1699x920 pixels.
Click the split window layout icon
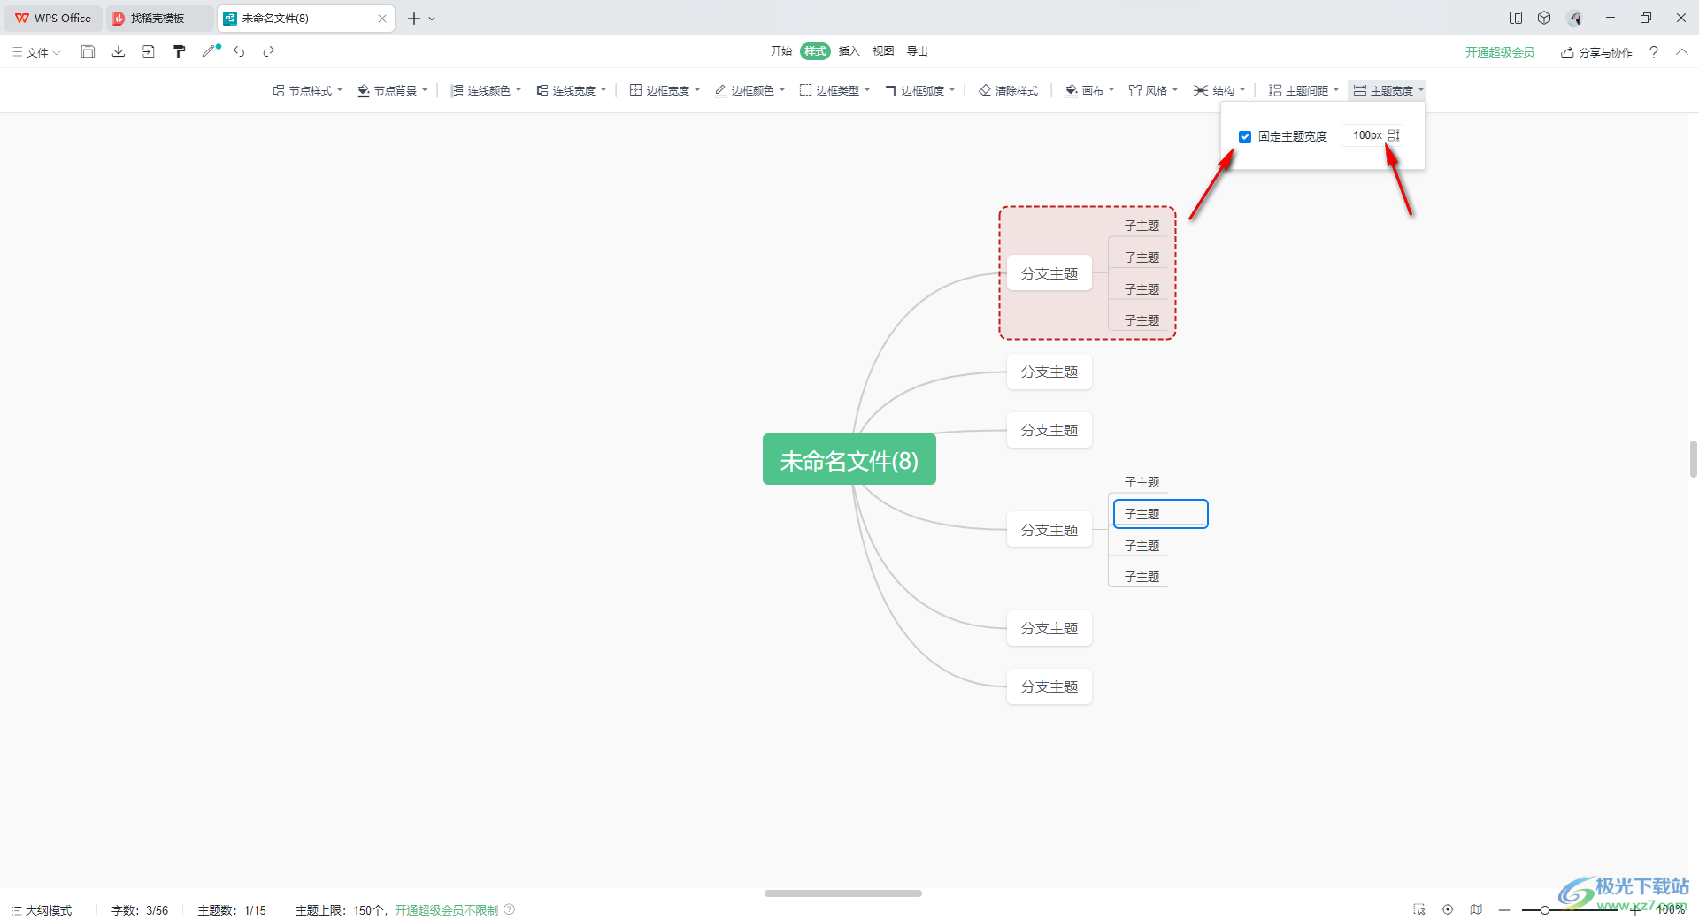(x=1516, y=18)
